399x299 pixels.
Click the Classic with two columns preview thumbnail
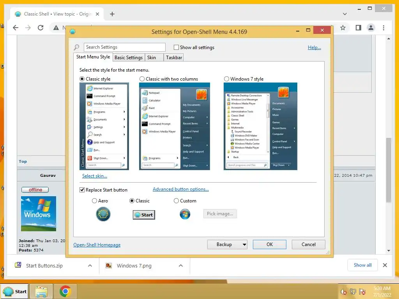coord(175,127)
